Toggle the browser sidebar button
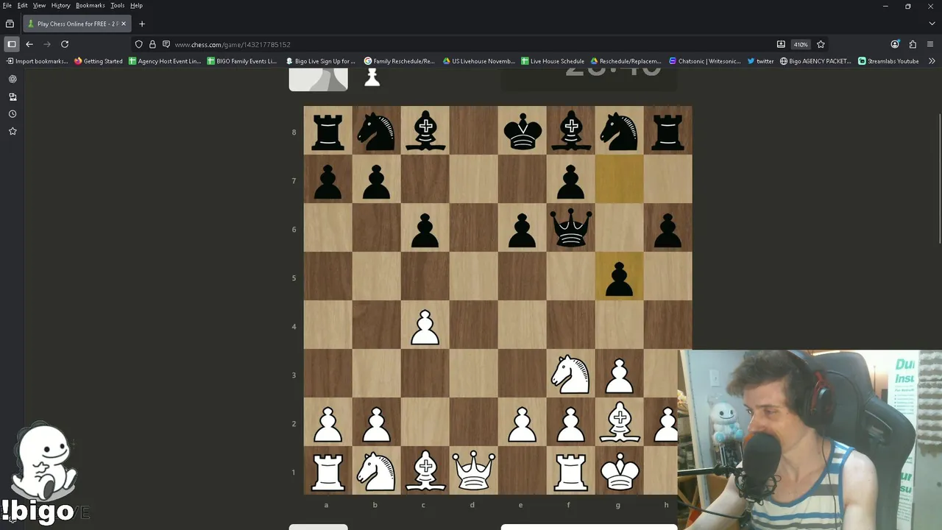Screen dimensions: 942x530 click(12, 44)
